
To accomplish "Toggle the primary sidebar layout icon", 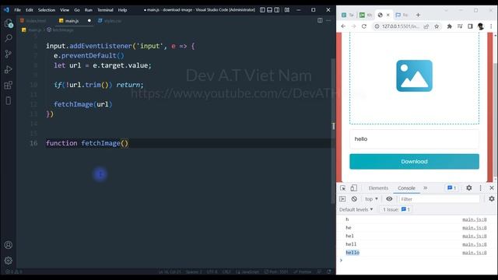I will point(262,10).
